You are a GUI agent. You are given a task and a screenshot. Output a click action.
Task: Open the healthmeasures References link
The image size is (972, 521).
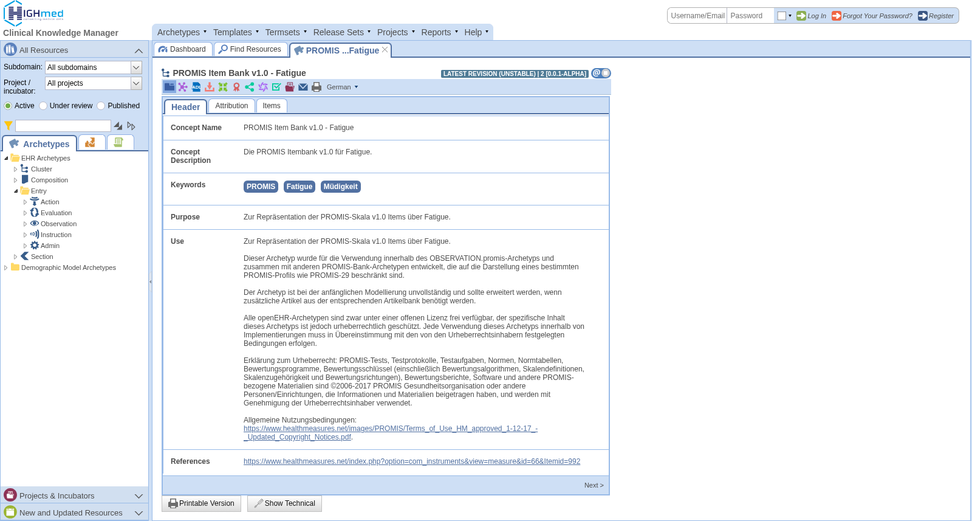pos(412,461)
